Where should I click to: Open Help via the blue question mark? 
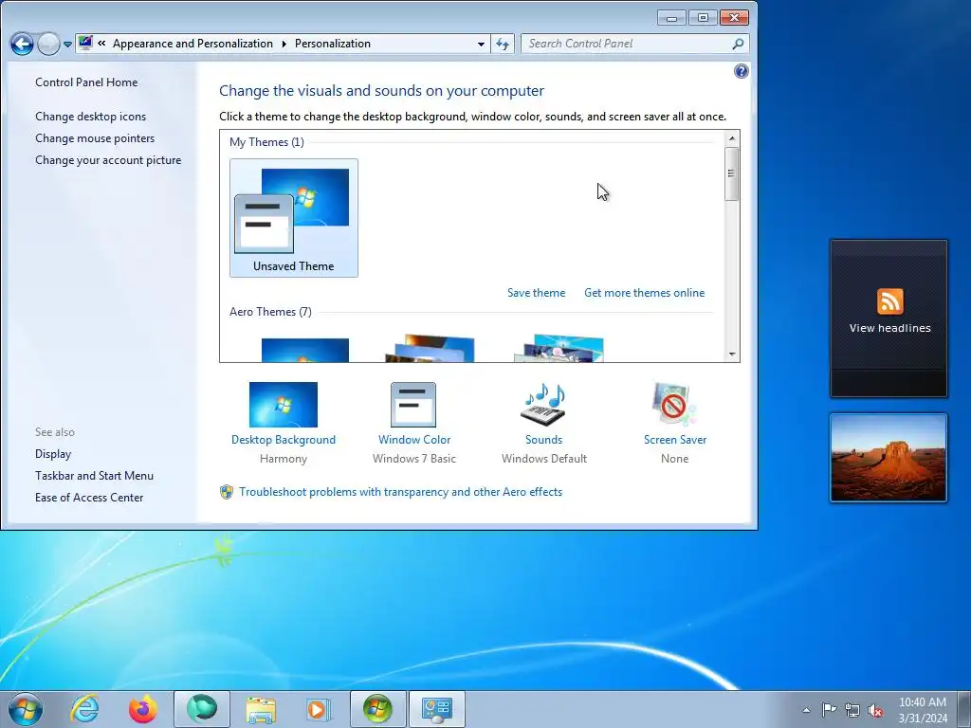pyautogui.click(x=742, y=71)
